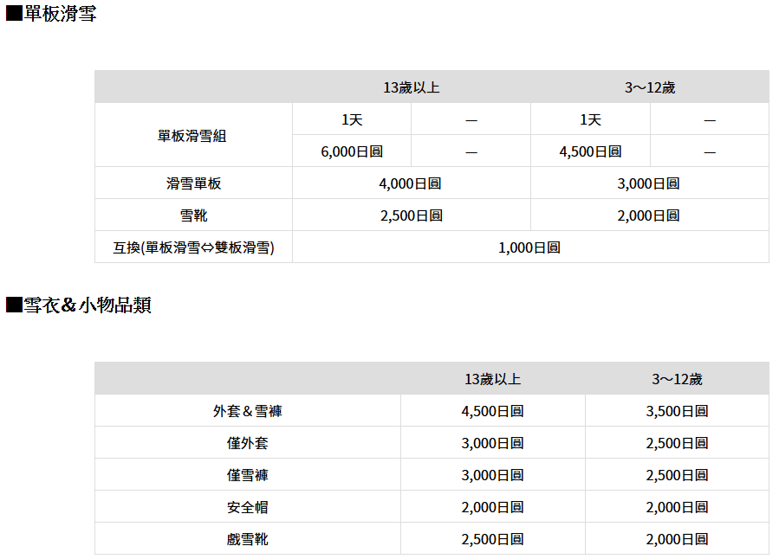This screenshot has width=779, height=559.
Task: Click 13歲以上 price for 戲雪靴
Action: [x=492, y=539]
